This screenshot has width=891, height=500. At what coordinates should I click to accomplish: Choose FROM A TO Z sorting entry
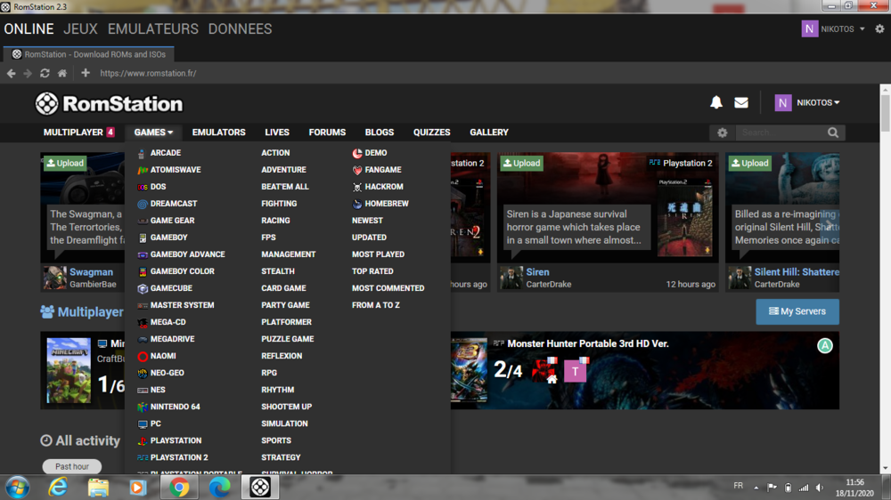point(376,305)
